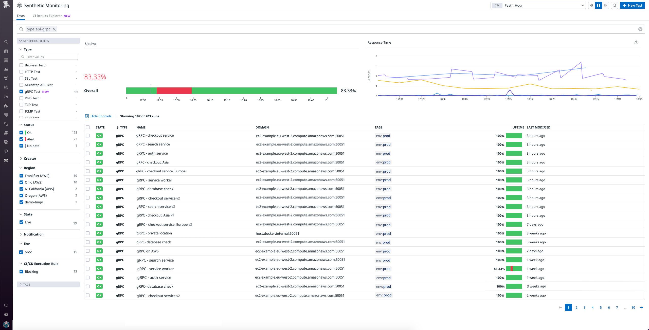Switch to the CI Results Explorer tab
The image size is (649, 330).
[47, 16]
